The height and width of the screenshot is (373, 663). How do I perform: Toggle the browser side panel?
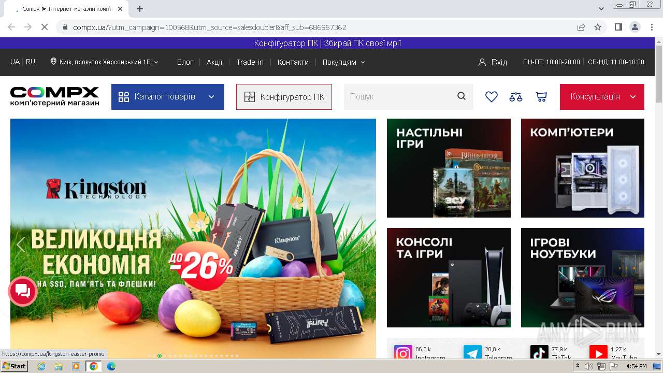[618, 27]
